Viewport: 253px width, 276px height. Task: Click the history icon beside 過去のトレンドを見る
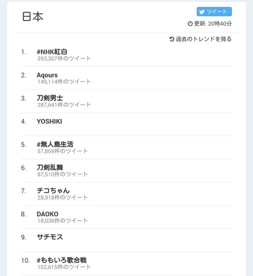[x=172, y=39]
